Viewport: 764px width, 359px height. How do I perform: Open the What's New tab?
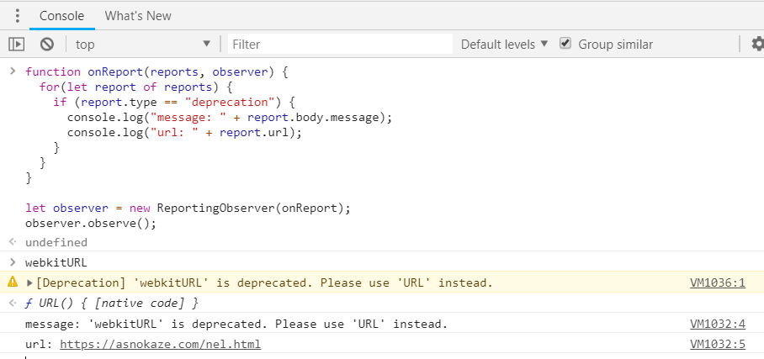(x=138, y=16)
